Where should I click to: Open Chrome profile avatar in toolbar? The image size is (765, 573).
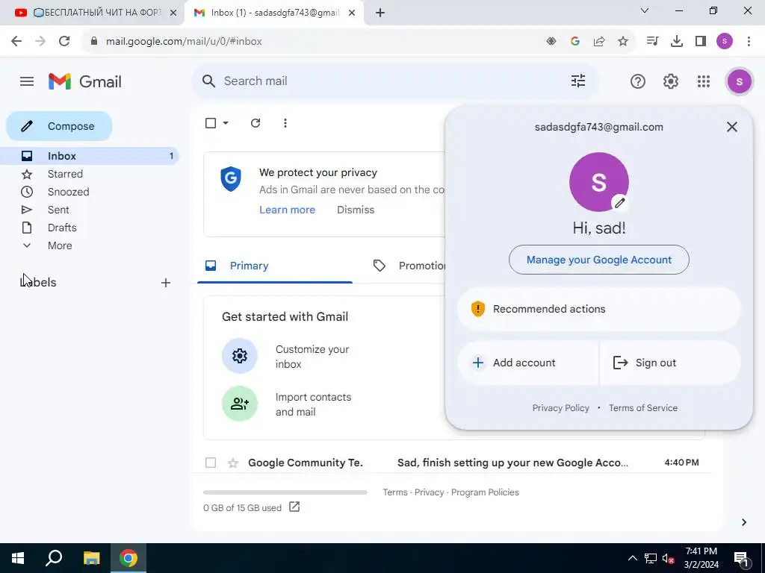click(x=725, y=42)
